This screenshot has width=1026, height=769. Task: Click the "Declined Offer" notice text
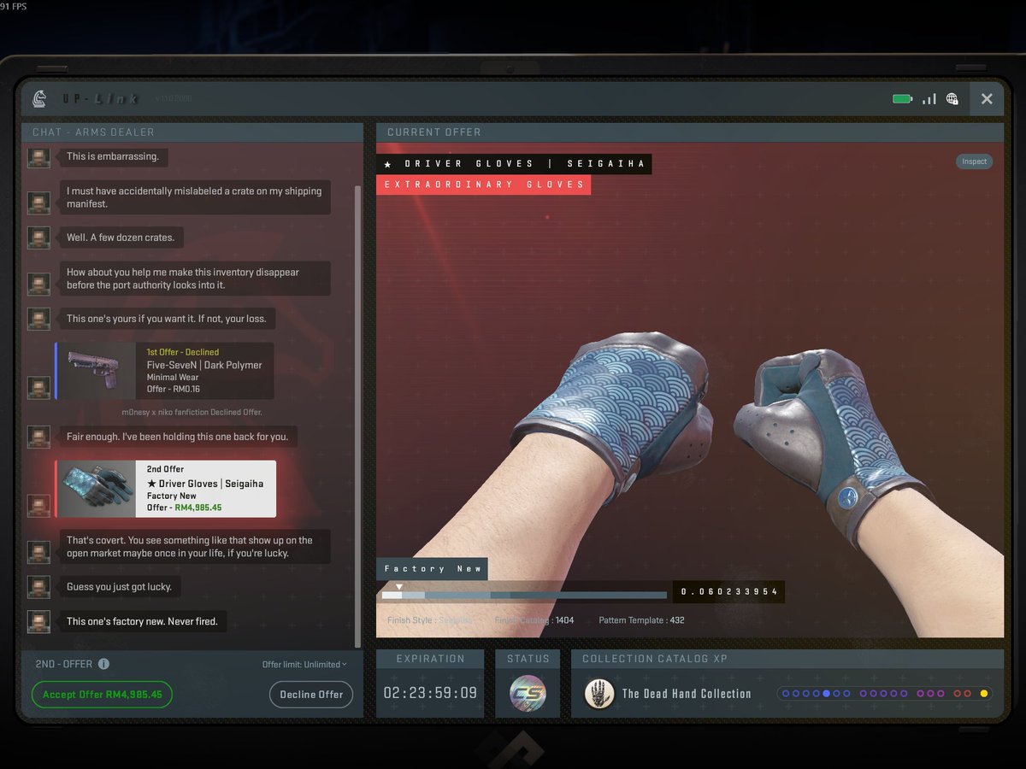tap(192, 412)
